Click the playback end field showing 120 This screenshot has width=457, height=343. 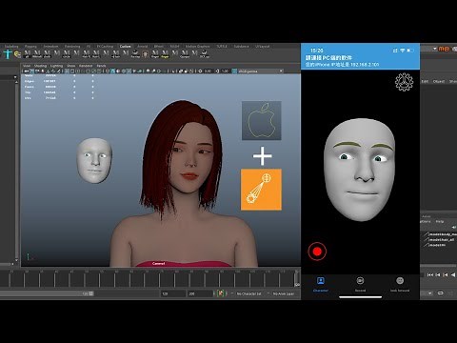pos(173,293)
